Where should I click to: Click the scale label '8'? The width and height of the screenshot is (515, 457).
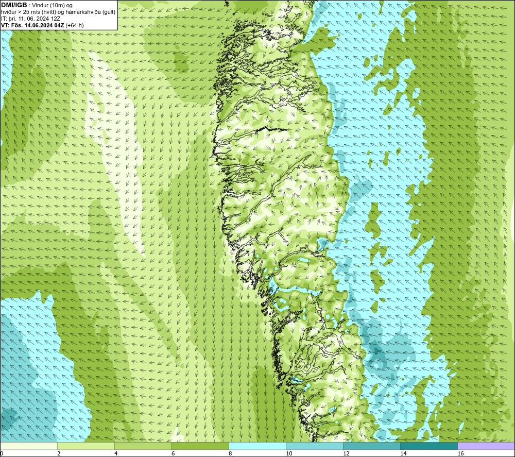[x=230, y=453]
